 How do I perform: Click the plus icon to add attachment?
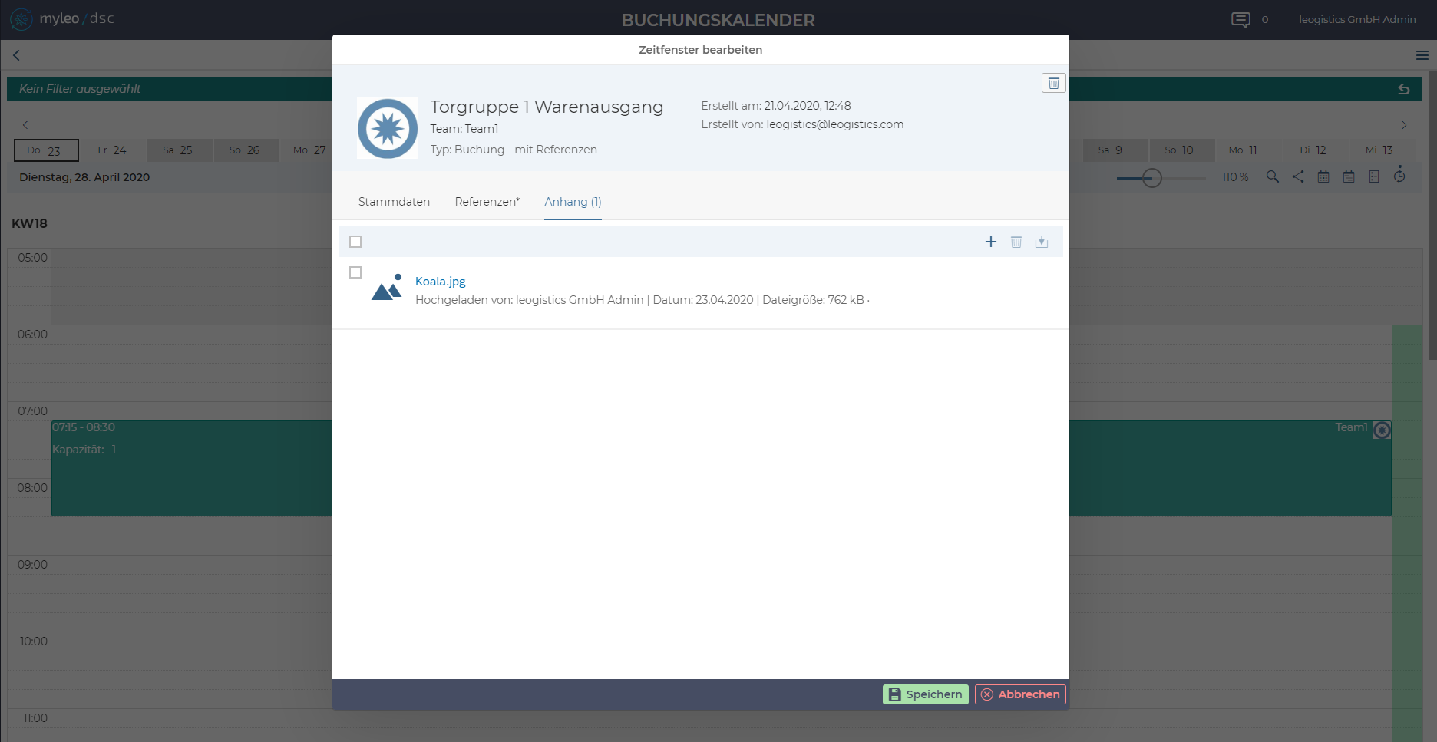(990, 242)
